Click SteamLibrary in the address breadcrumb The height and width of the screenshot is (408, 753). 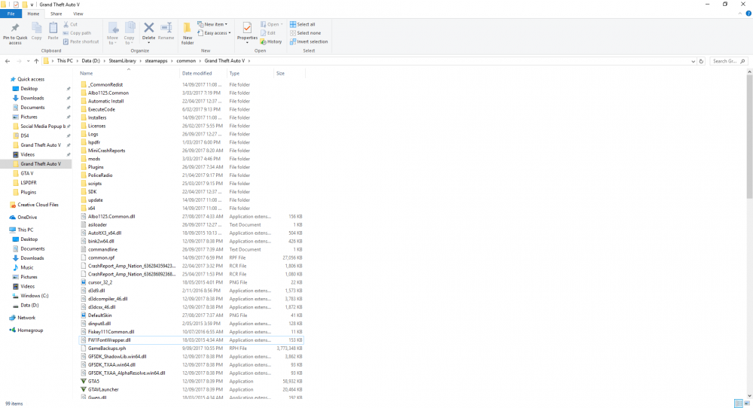click(x=122, y=61)
